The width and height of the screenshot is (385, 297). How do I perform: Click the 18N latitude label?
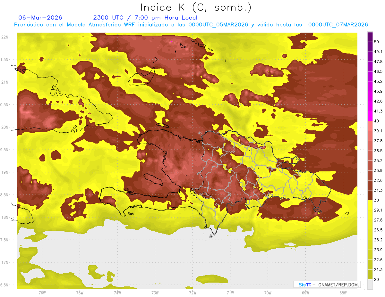click(x=5, y=217)
